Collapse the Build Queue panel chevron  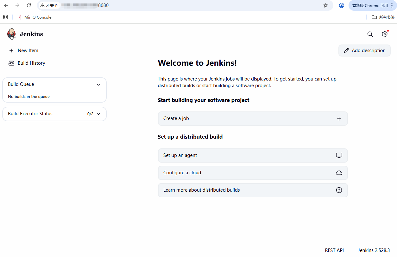tap(98, 85)
